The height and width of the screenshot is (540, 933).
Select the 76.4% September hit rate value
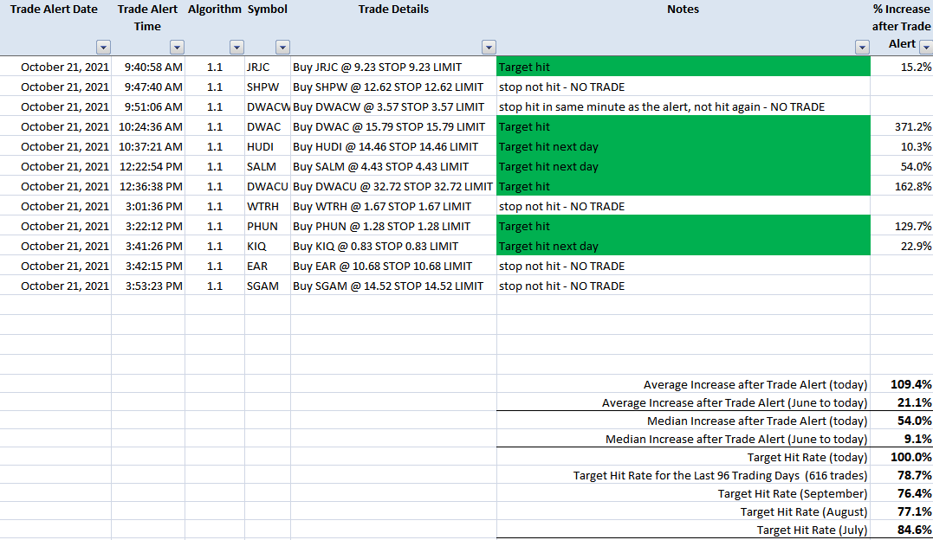(902, 493)
